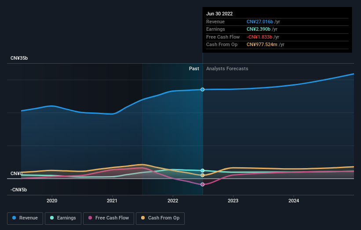Toggle the Free Cash Flow legend series
Screen dimensions: 361x230
pos(109,218)
